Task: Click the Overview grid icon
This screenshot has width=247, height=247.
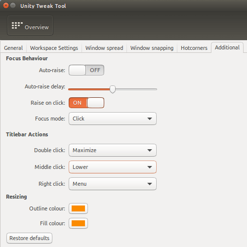Action: pyautogui.click(x=17, y=26)
